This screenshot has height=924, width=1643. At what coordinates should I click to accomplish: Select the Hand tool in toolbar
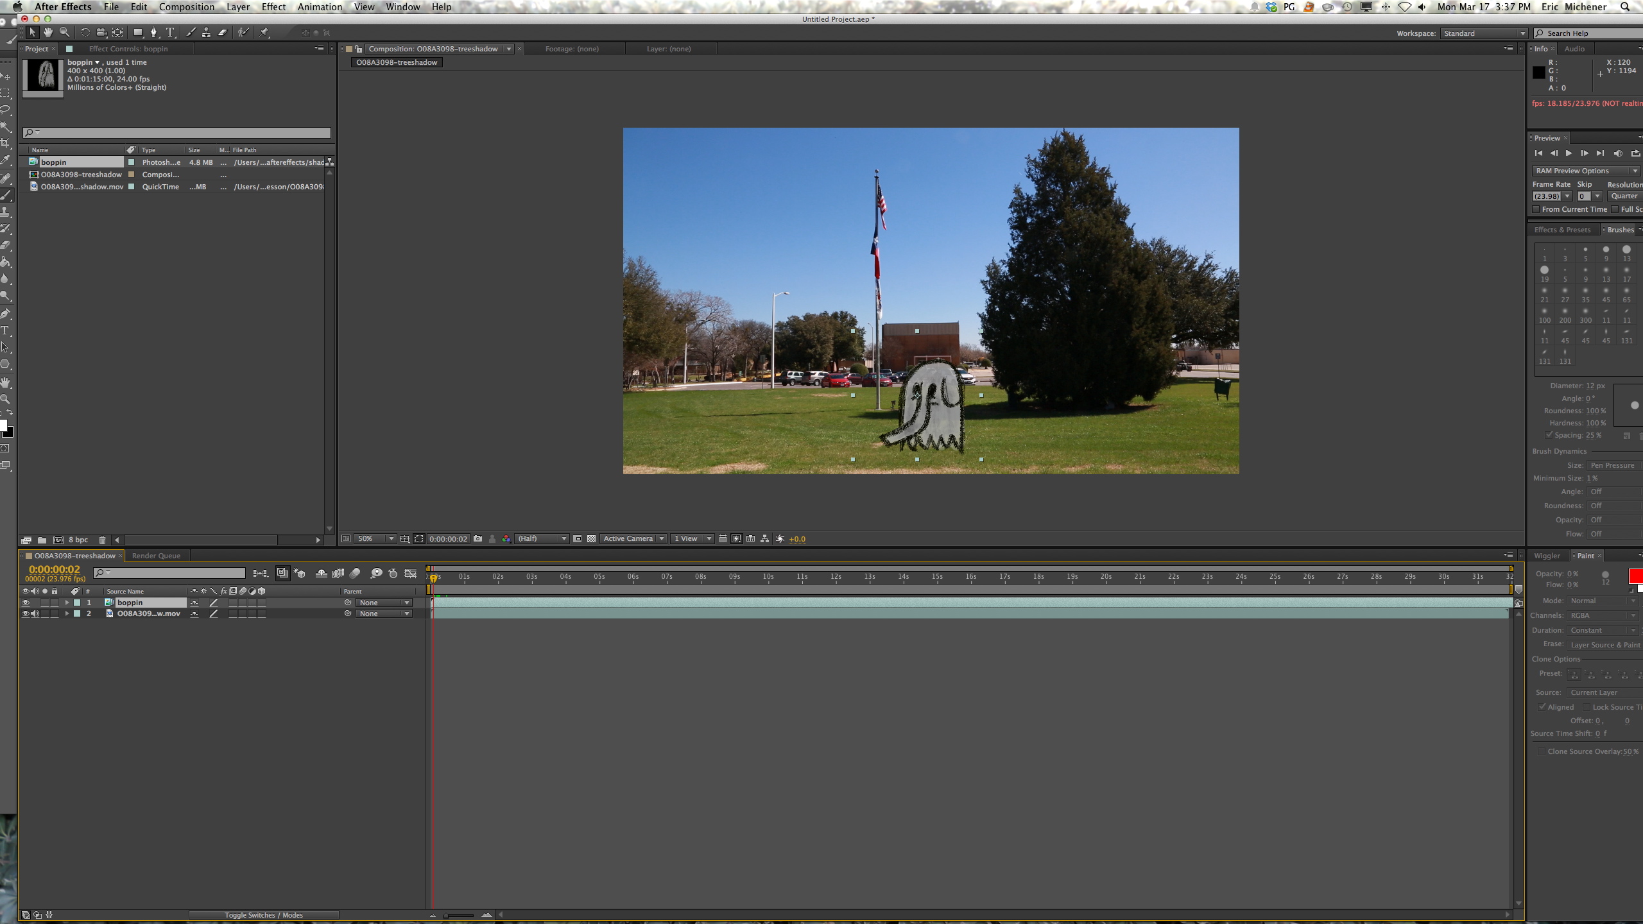(x=48, y=32)
